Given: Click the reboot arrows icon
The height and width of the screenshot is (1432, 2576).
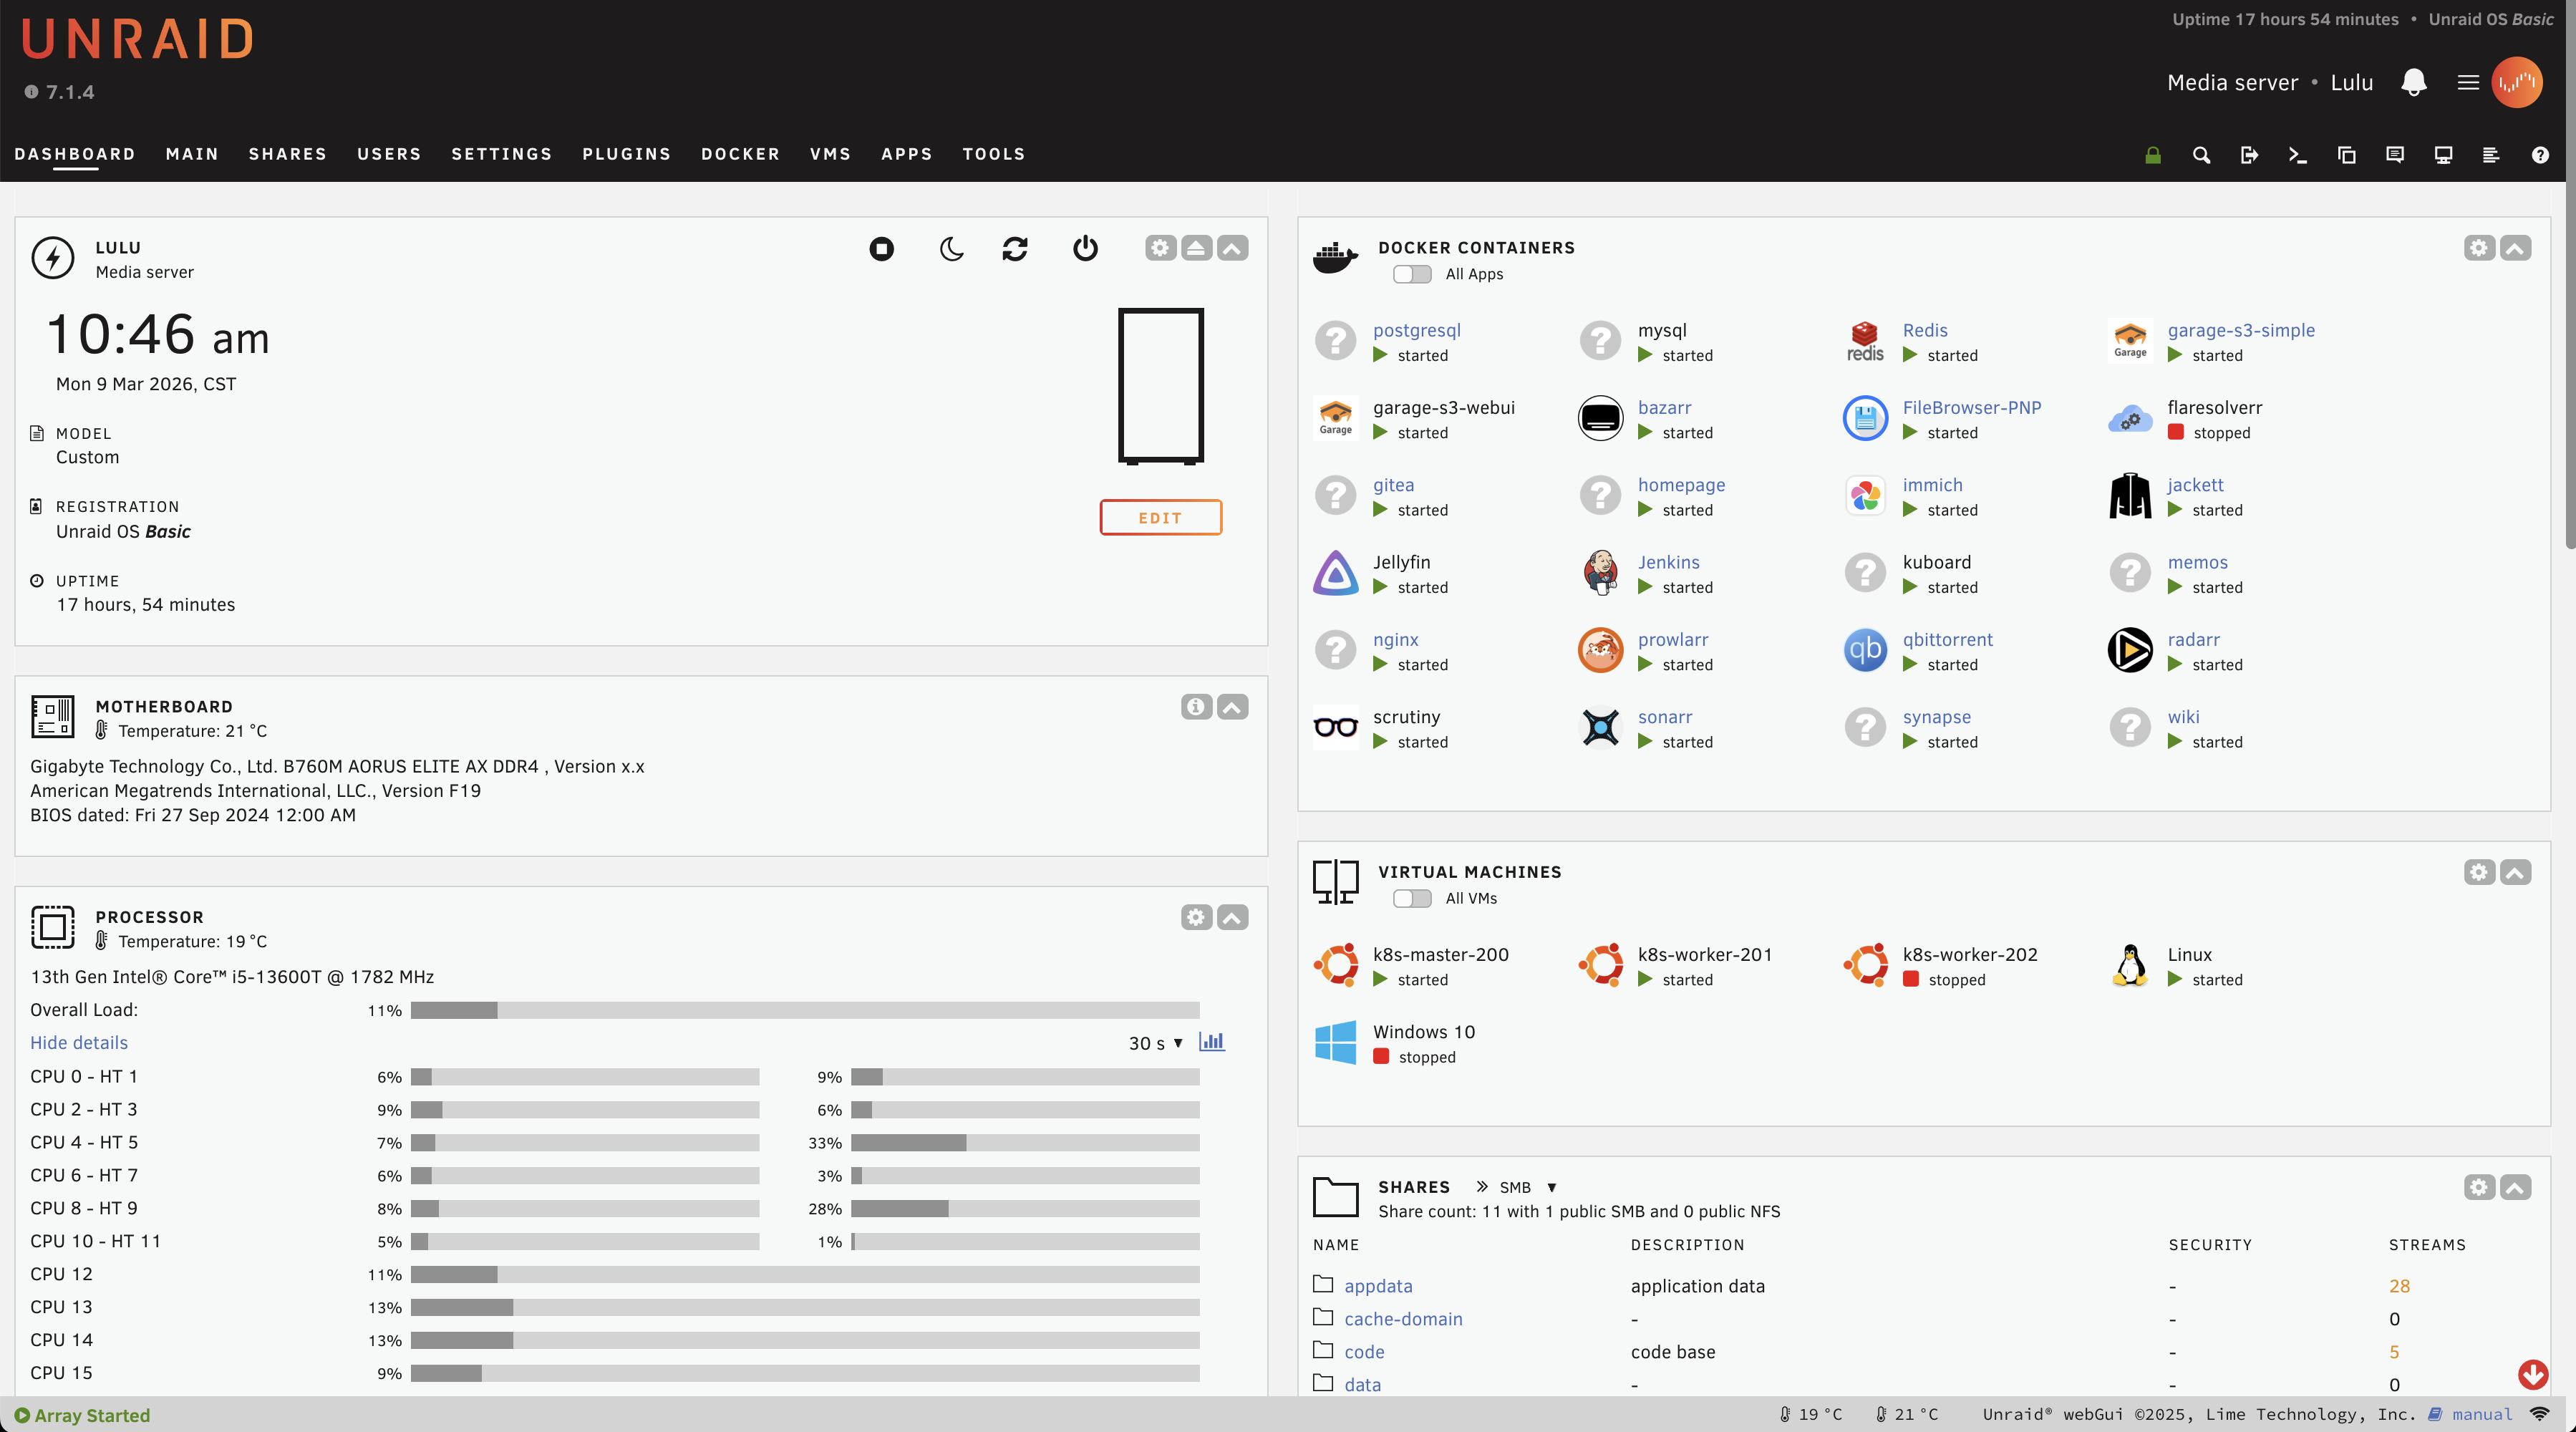Looking at the screenshot, I should tap(1014, 248).
